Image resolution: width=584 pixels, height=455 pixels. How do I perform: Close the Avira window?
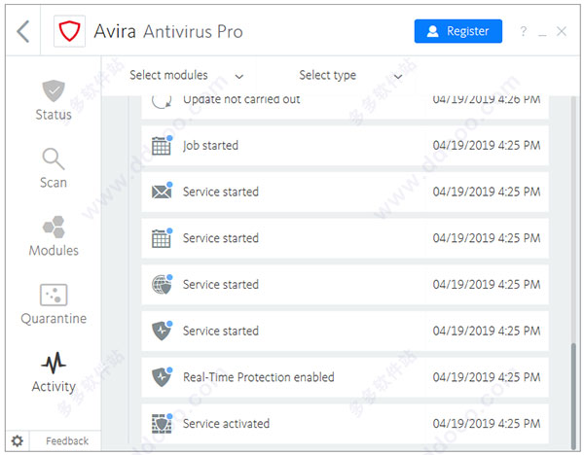click(562, 31)
